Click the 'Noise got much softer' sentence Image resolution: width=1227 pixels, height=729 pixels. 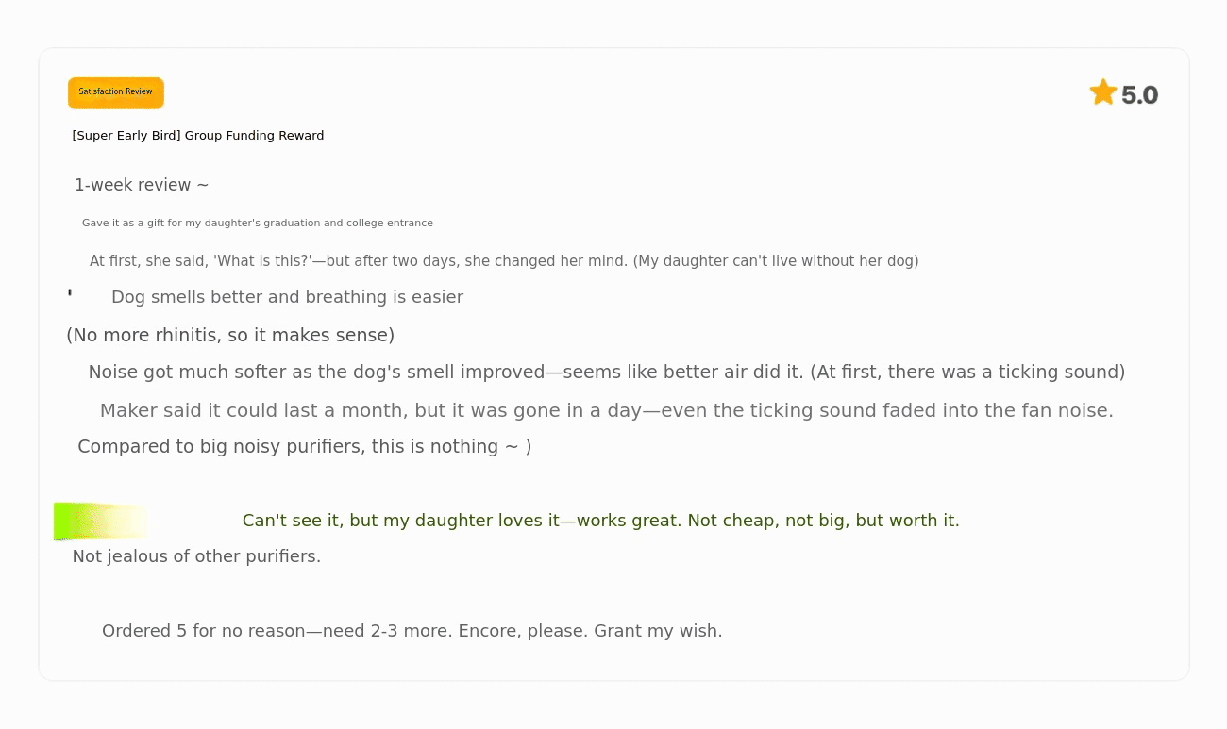(x=444, y=373)
